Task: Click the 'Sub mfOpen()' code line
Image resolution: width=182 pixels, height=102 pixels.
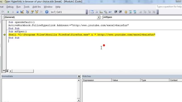Action: point(18,31)
